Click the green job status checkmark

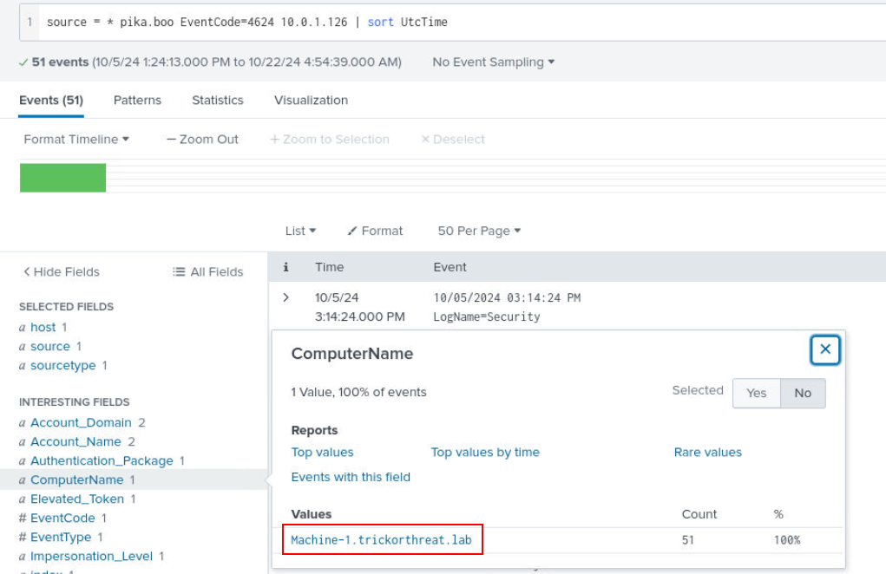pos(23,62)
